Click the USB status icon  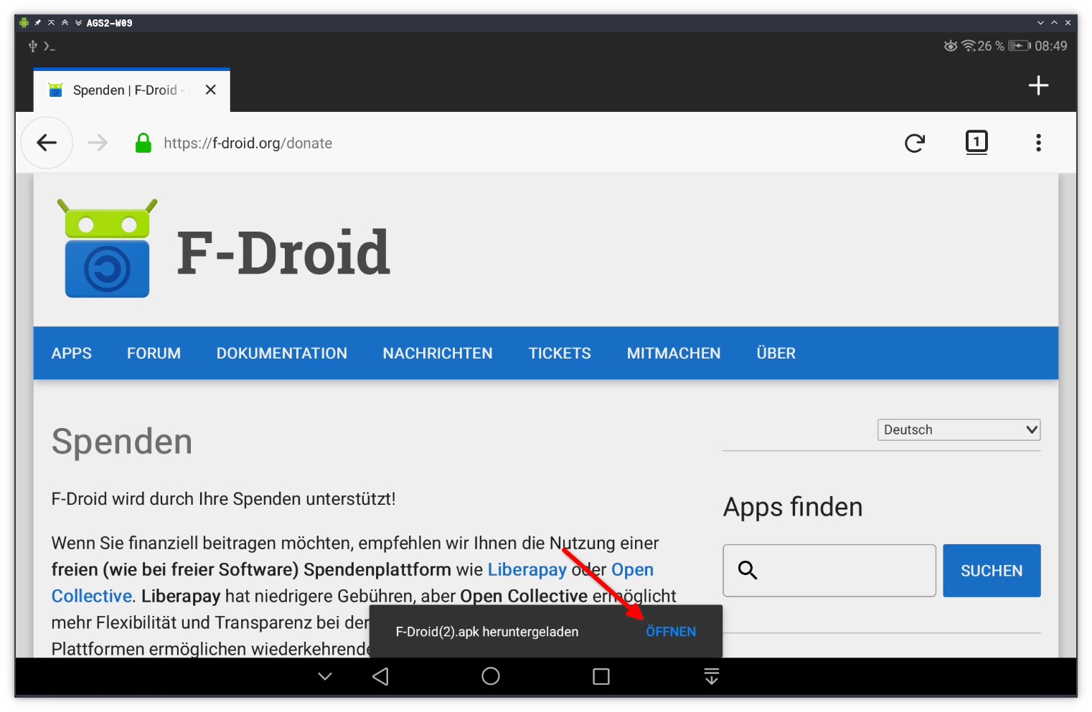point(32,46)
